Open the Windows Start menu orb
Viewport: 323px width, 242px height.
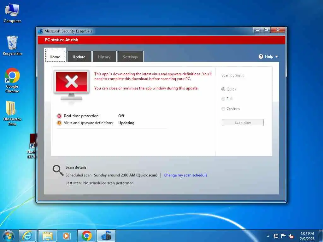[9, 236]
